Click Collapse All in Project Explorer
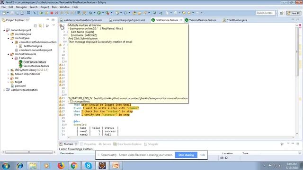Screen dimensions: 303x170 click(36, 25)
